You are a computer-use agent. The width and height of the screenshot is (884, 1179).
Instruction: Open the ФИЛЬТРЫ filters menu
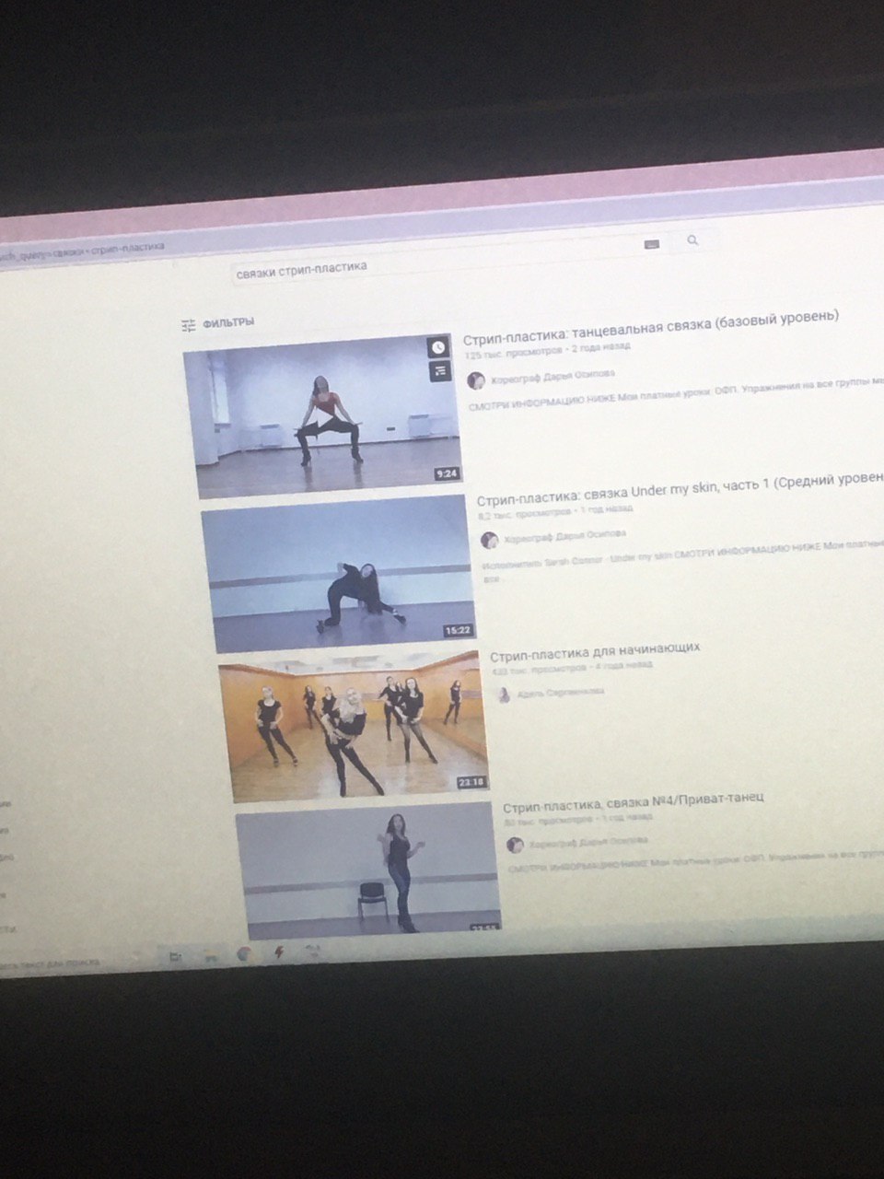[218, 323]
